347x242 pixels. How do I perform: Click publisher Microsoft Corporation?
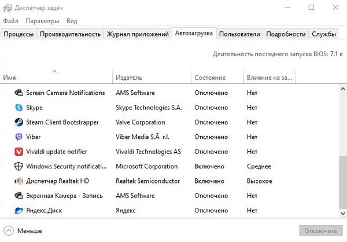[147, 166]
